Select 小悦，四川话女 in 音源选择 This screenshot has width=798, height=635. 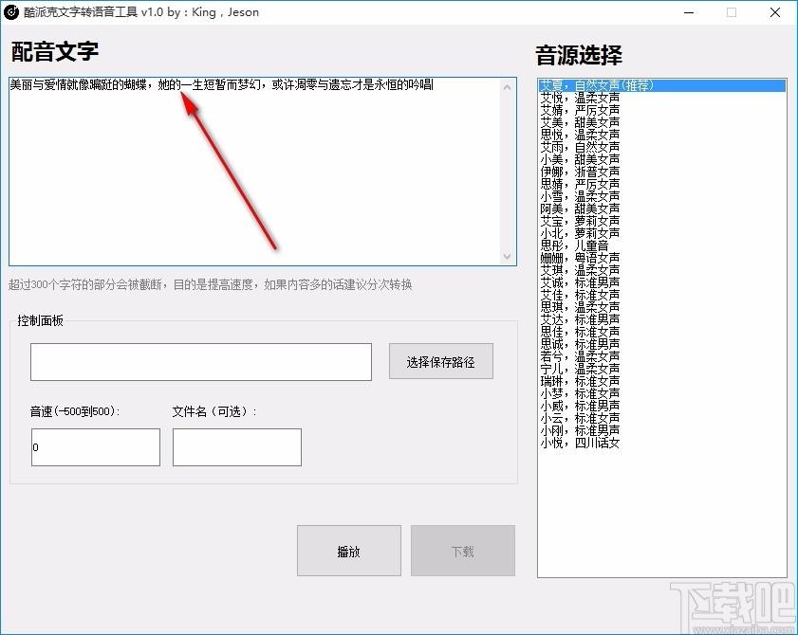[661, 443]
